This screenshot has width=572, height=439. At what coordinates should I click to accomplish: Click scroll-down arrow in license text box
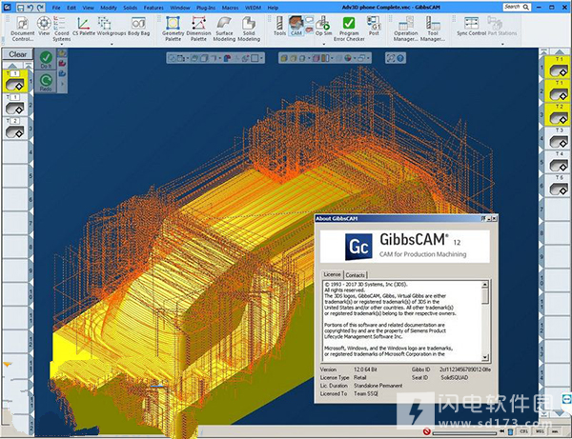click(485, 357)
